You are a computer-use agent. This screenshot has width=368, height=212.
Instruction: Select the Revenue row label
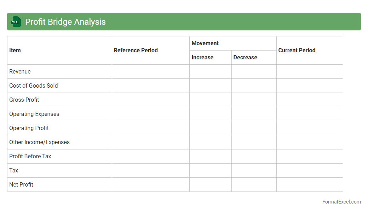click(x=20, y=71)
